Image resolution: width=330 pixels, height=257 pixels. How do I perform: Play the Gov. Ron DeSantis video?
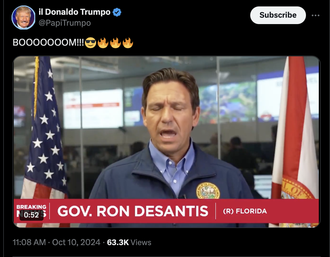[x=167, y=142]
